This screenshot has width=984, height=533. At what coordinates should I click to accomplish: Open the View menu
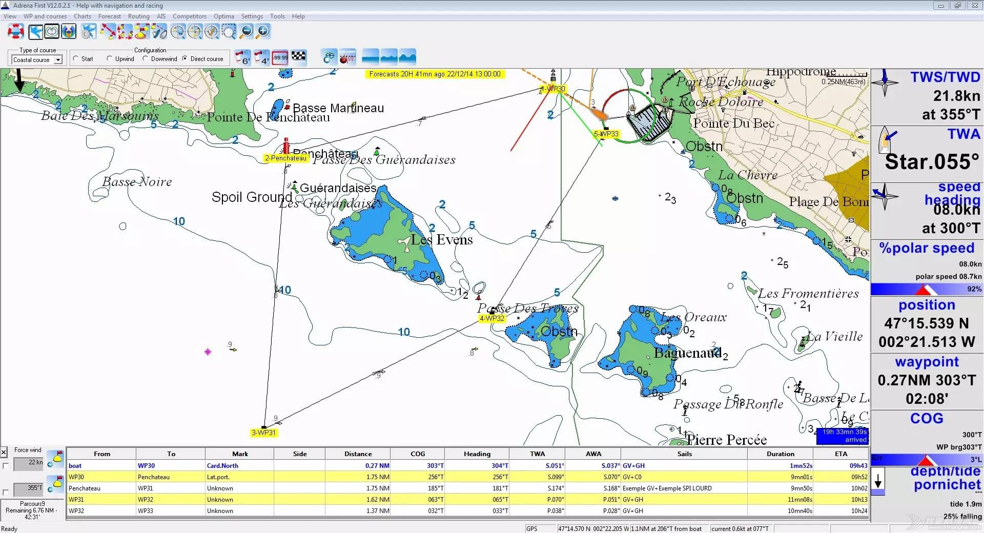10,16
